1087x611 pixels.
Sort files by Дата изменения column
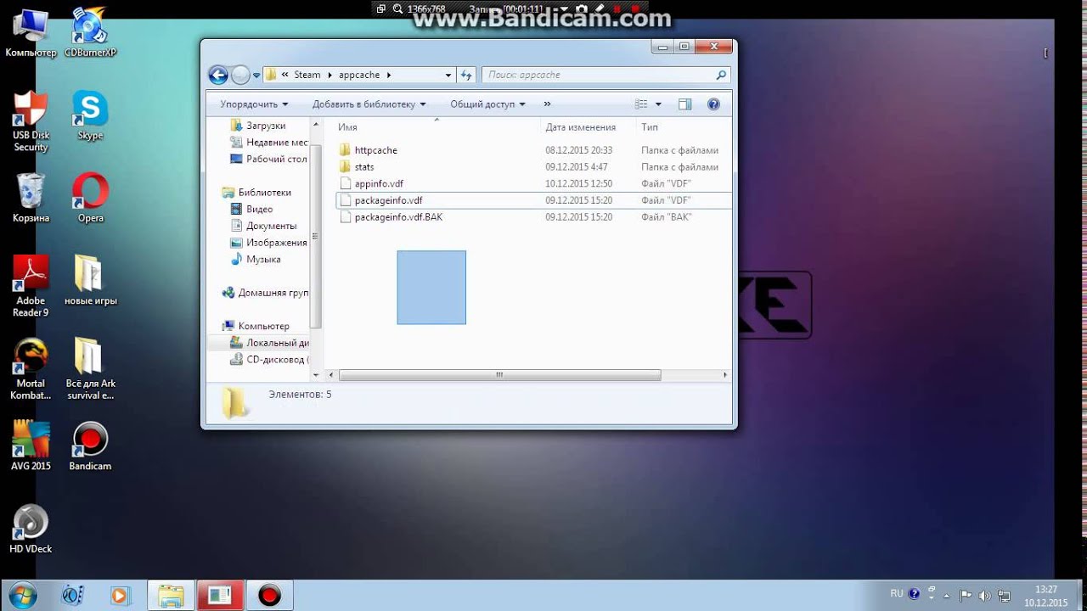coord(588,127)
